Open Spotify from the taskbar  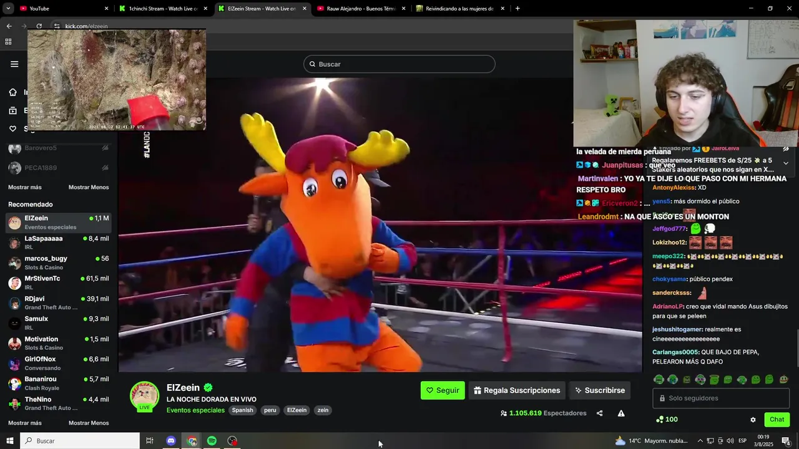click(212, 441)
